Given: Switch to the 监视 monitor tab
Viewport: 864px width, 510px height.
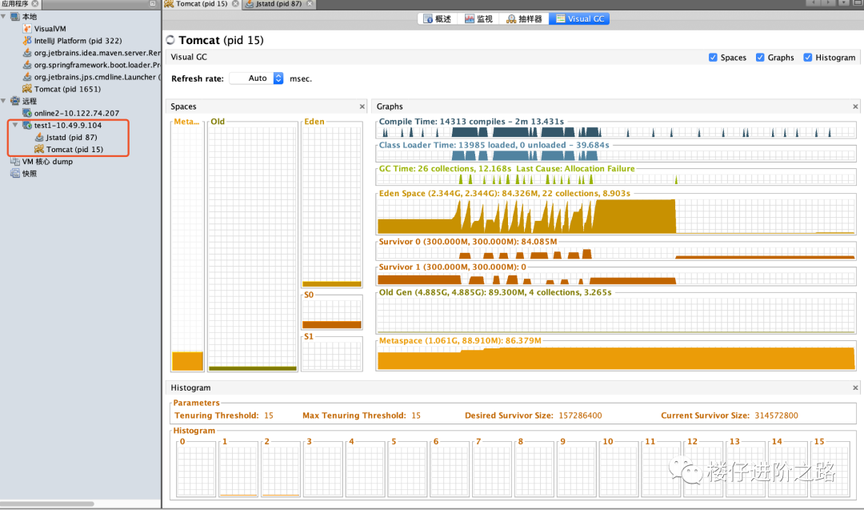Looking at the screenshot, I should point(478,18).
